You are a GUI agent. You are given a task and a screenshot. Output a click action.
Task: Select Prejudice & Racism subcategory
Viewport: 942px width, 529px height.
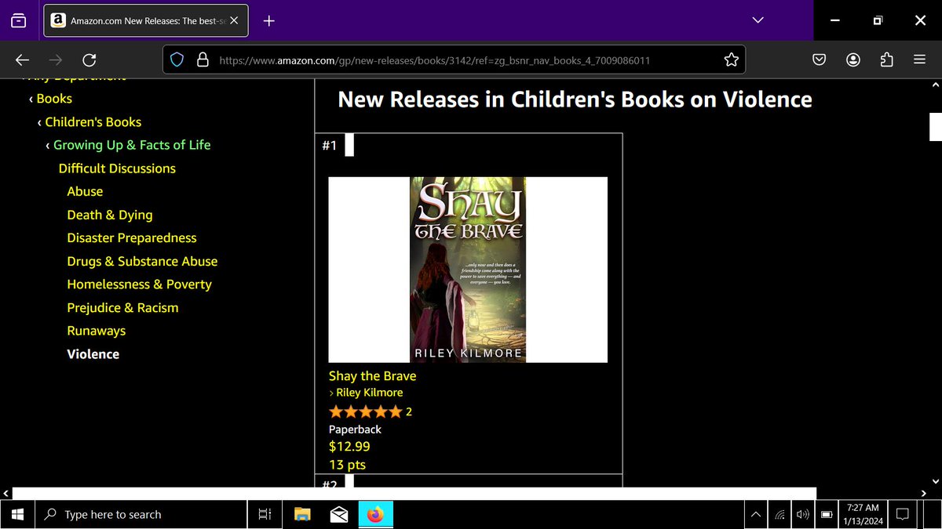122,308
